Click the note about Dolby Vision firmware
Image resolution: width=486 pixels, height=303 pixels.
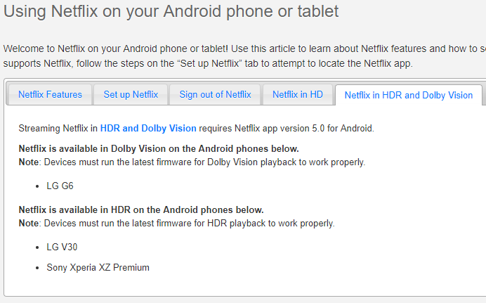tap(204, 162)
